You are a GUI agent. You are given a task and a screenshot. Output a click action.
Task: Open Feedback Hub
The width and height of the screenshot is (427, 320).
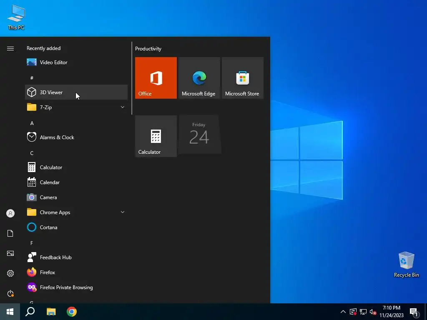[76, 257]
